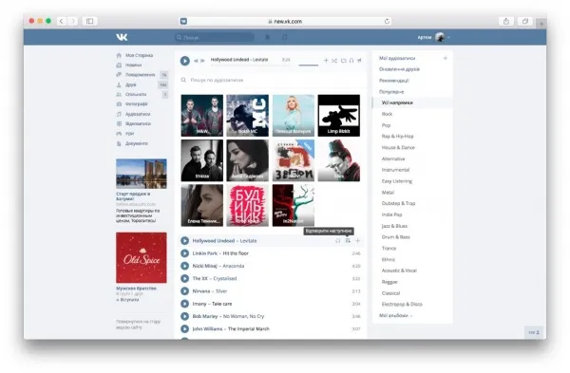Image resolution: width=570 pixels, height=373 pixels.
Task: Open Фотографії in the left menu
Action: pos(137,103)
